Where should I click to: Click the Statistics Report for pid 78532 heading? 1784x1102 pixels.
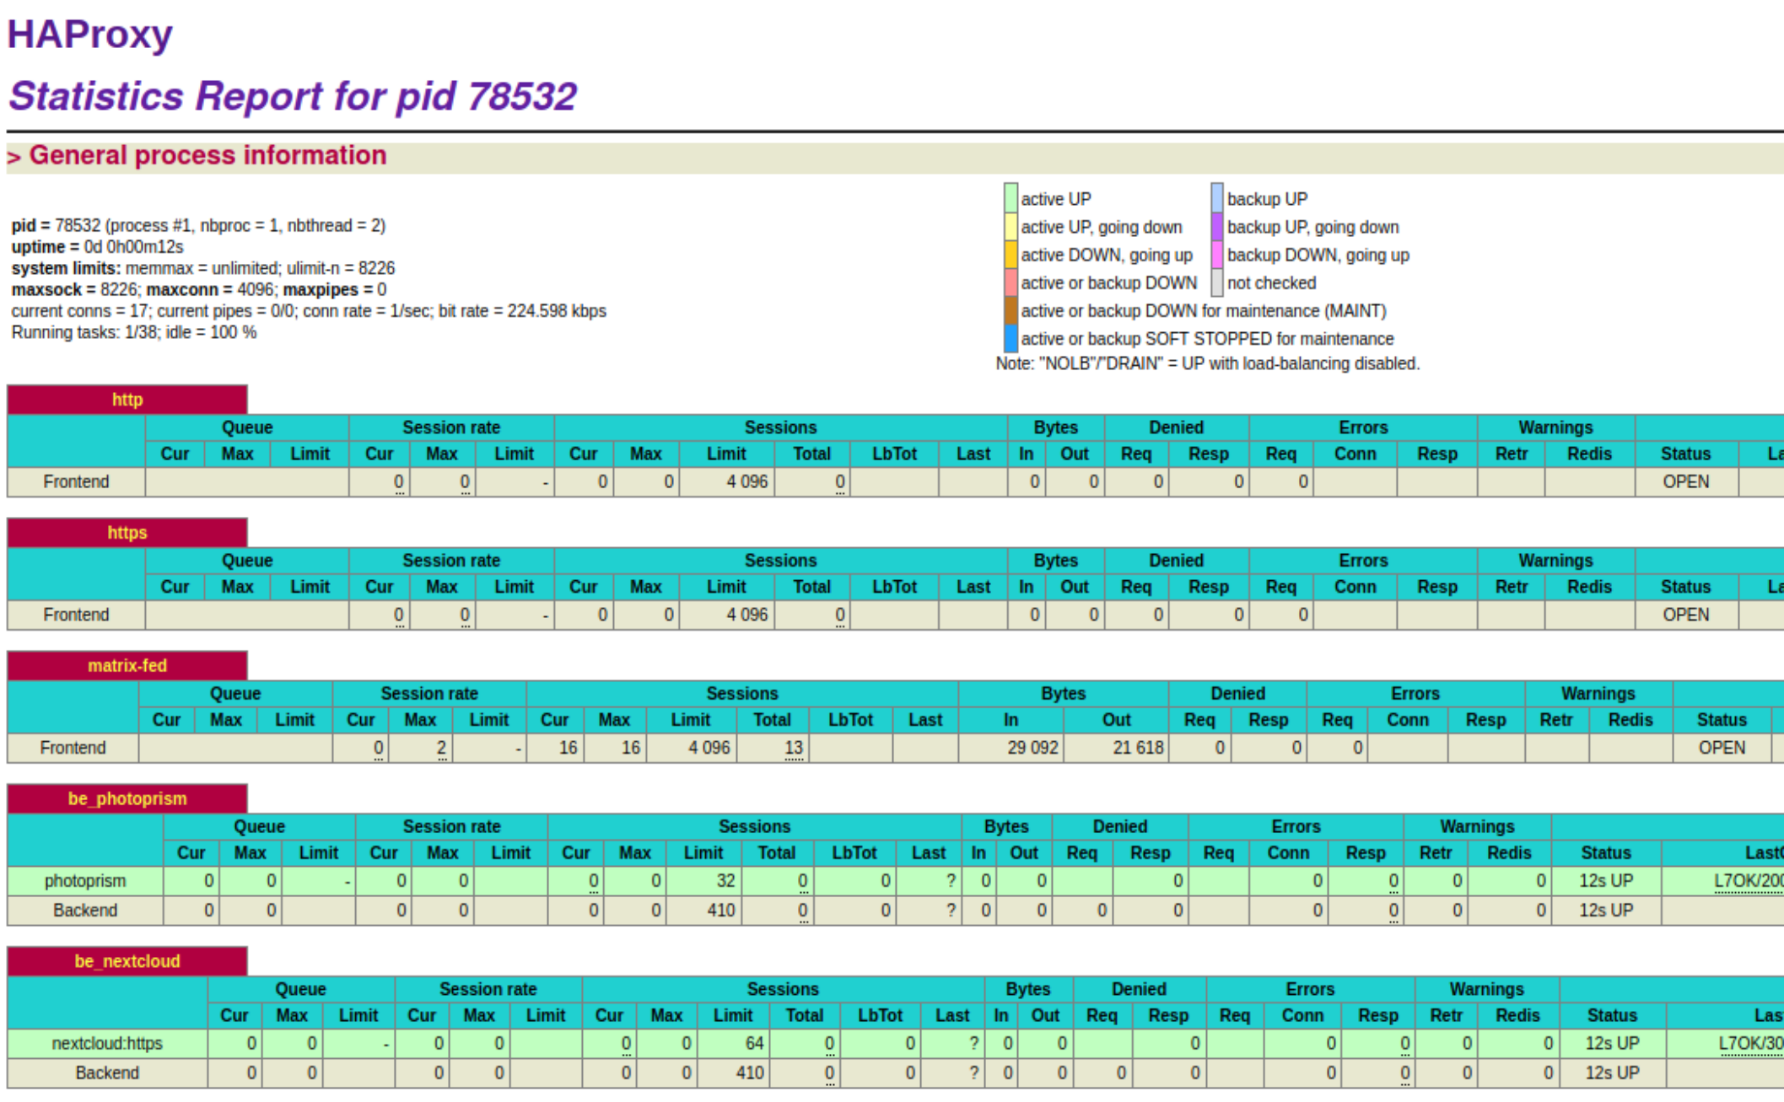point(292,96)
